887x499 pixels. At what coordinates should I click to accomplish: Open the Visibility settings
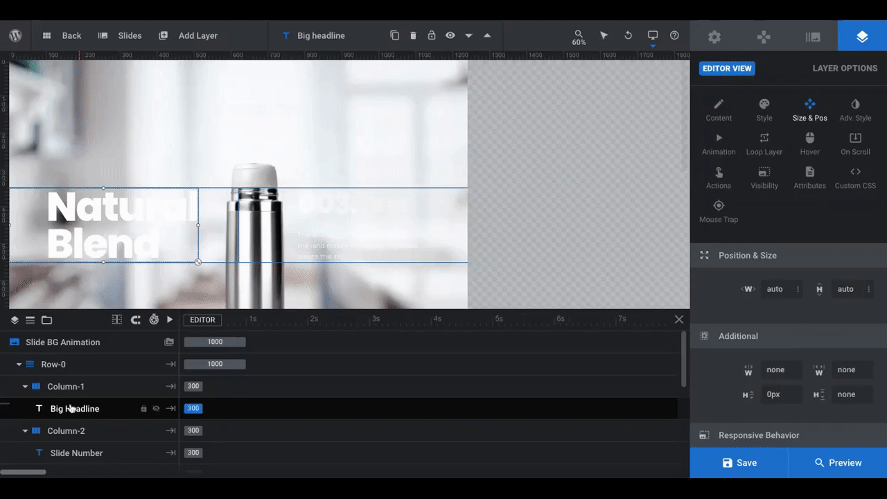764,177
